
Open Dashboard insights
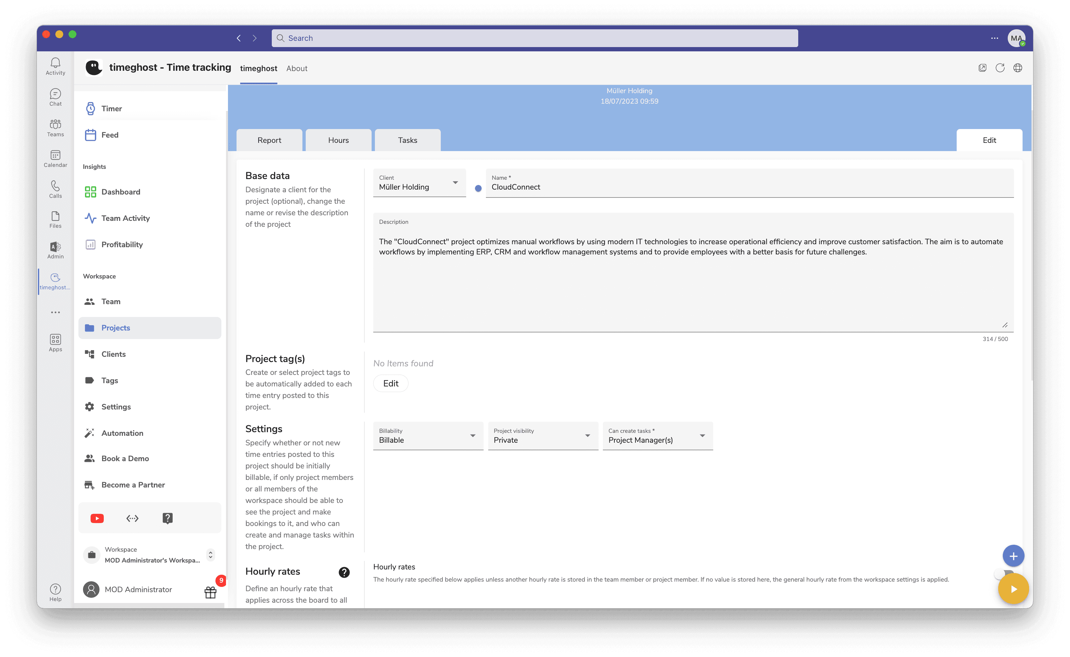click(x=150, y=192)
